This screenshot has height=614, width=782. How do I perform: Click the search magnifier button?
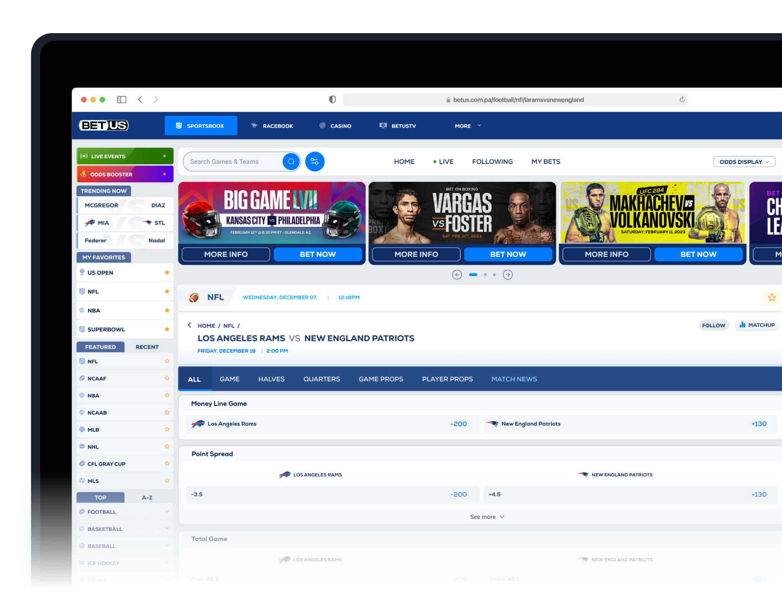291,162
